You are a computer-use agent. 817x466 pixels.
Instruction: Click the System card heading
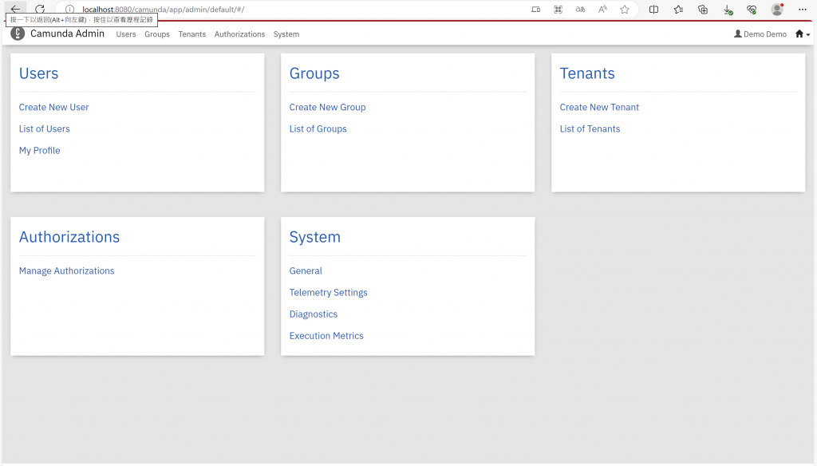point(314,237)
